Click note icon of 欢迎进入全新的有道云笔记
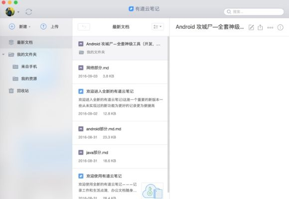The image size is (289, 199). pyautogui.click(x=81, y=92)
